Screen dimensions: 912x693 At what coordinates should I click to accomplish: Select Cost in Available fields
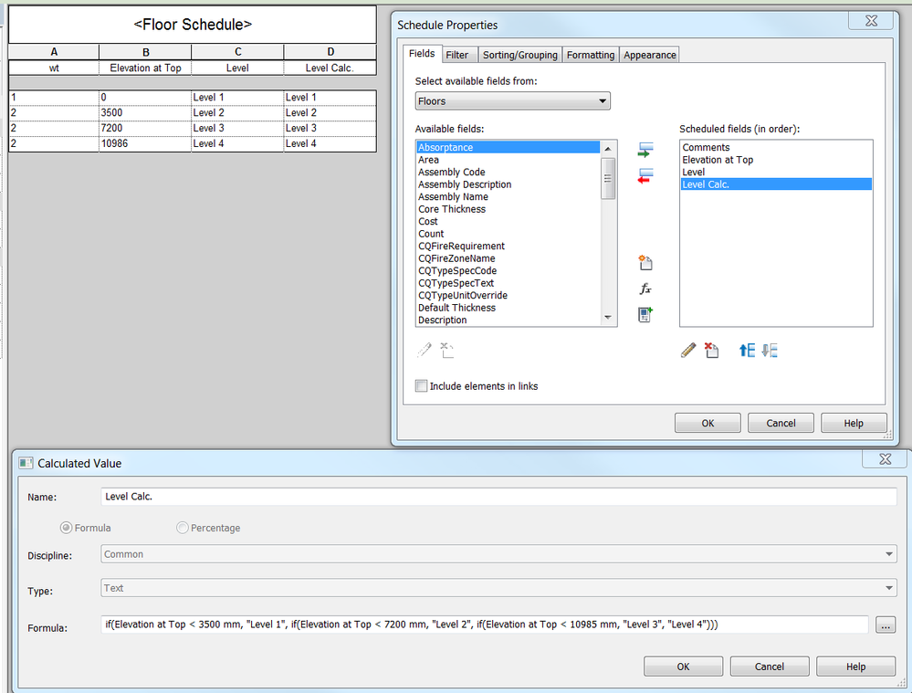508,221
